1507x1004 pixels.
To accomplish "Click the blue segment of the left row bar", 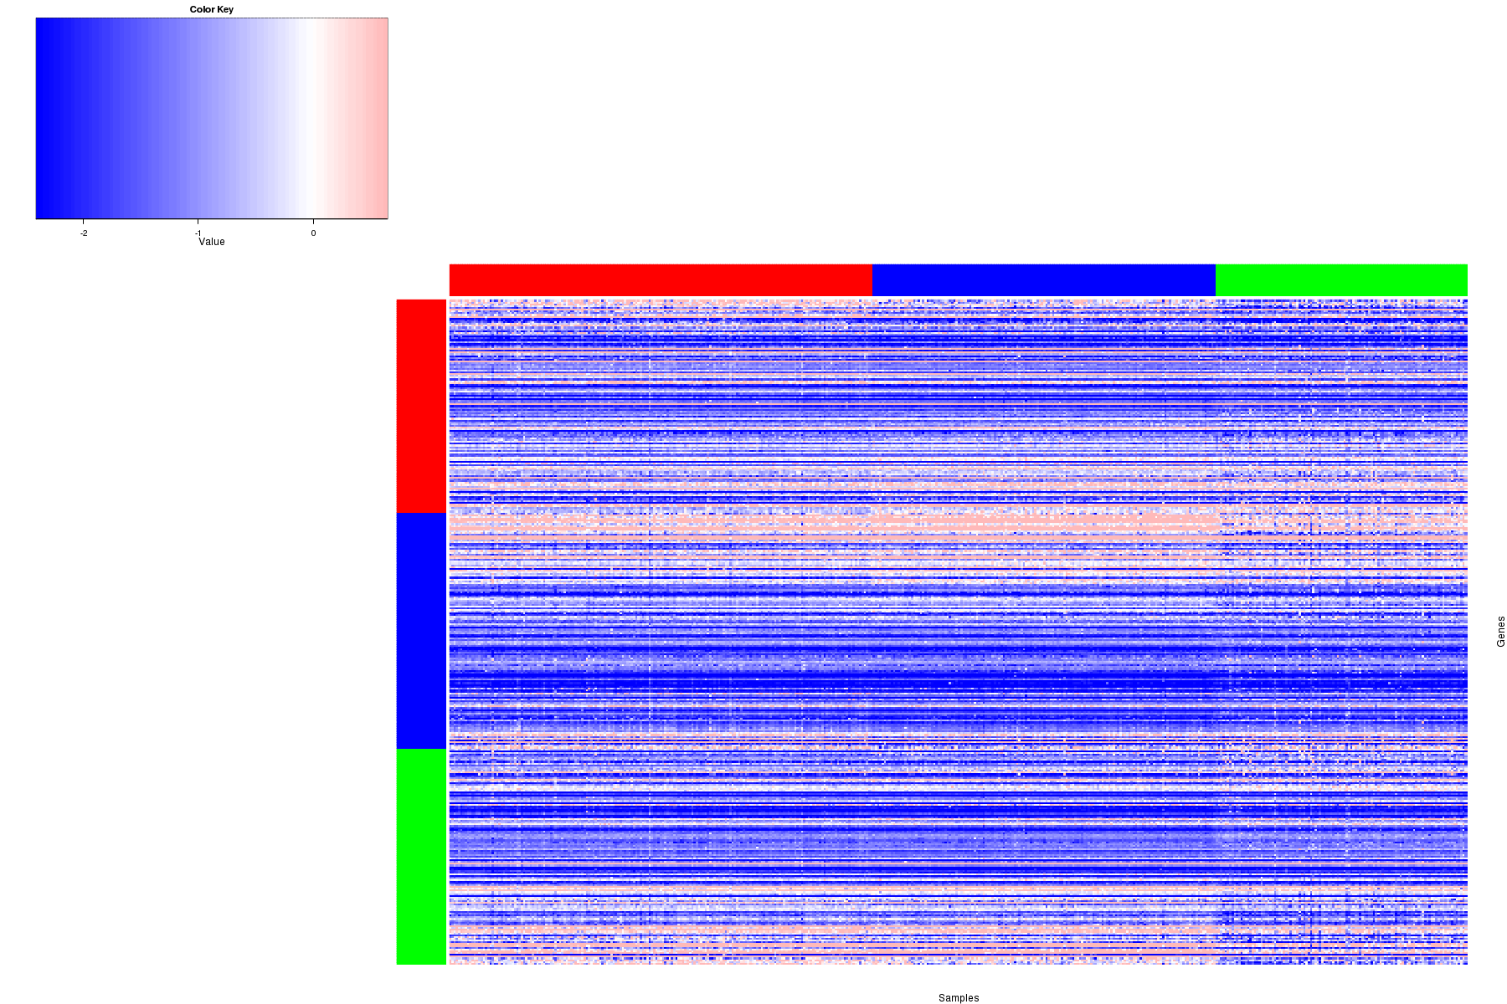I will click(x=421, y=631).
